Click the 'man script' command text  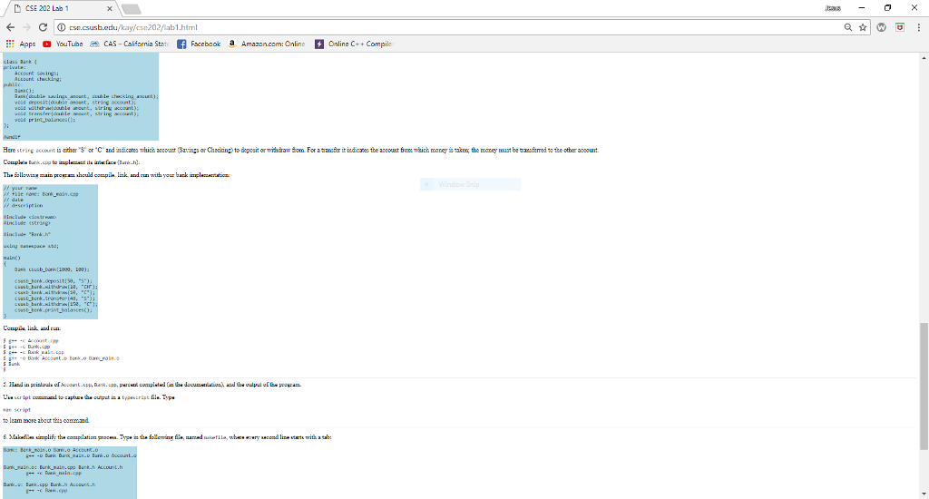click(16, 409)
